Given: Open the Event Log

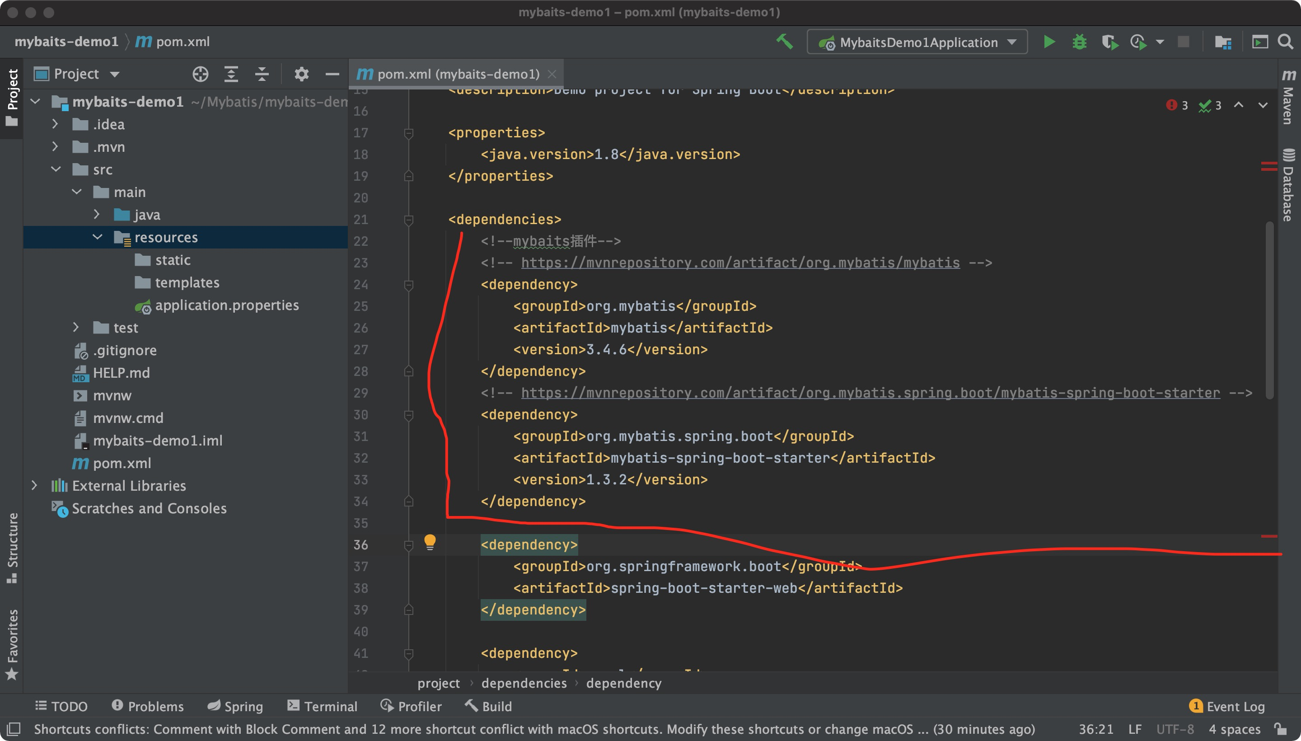Looking at the screenshot, I should tap(1227, 706).
